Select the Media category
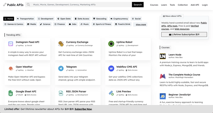Viewport: 213px width, 113px height. 31,24
